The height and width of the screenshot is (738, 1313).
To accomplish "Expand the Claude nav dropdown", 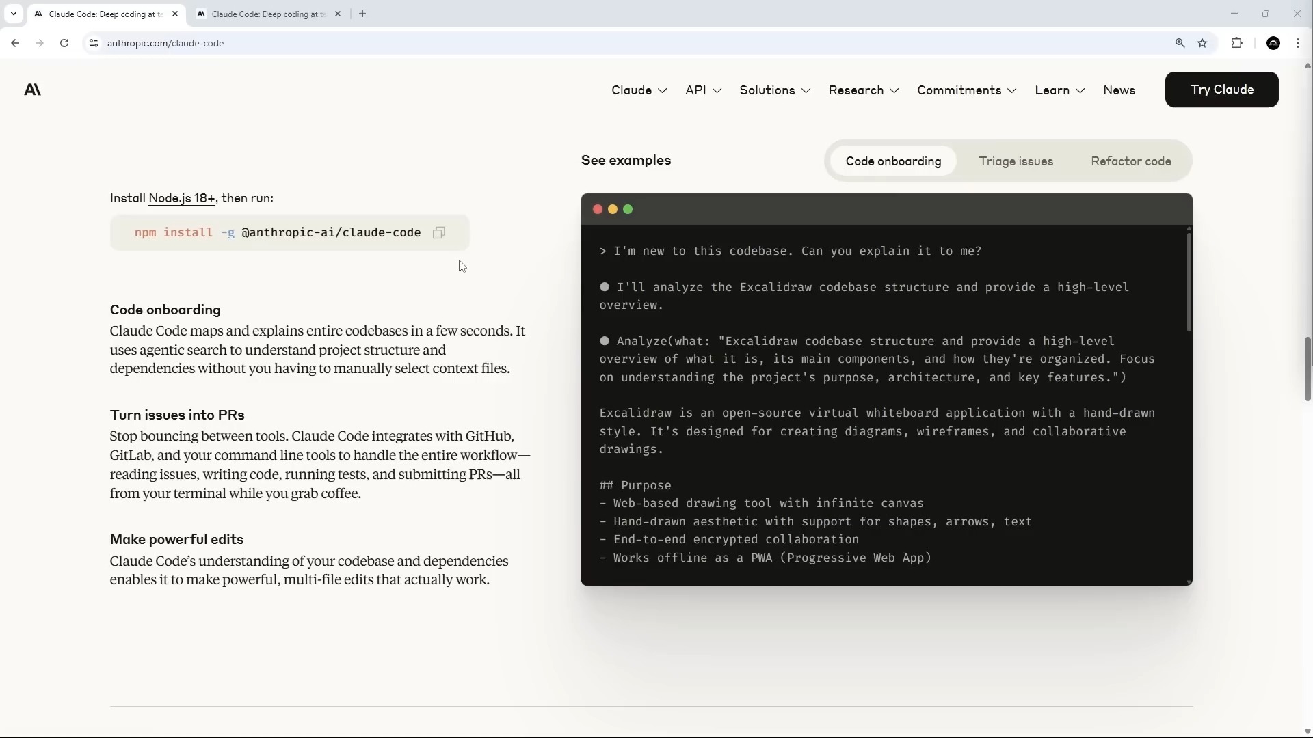I will tap(639, 90).
